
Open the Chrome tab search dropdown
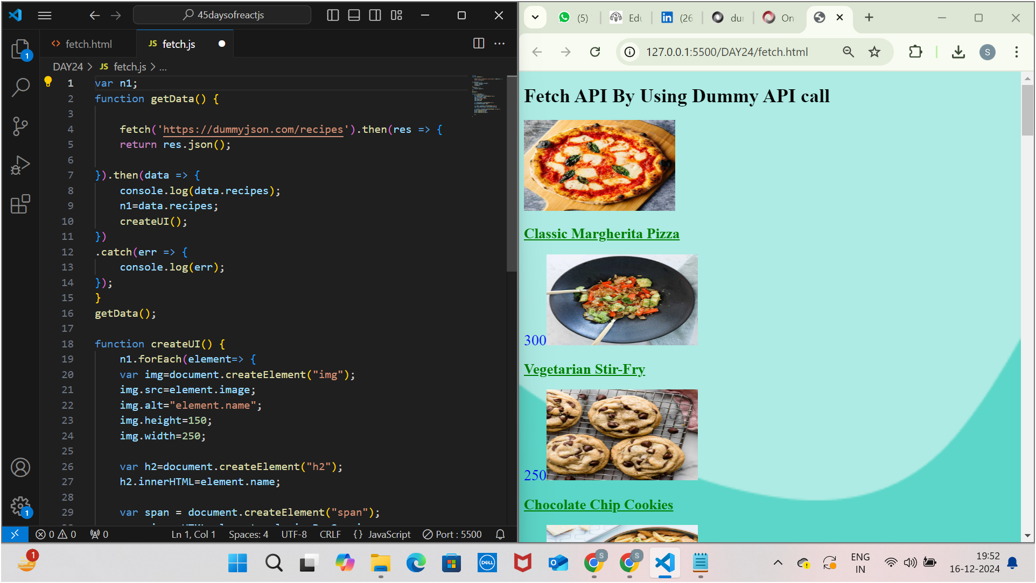pos(535,17)
